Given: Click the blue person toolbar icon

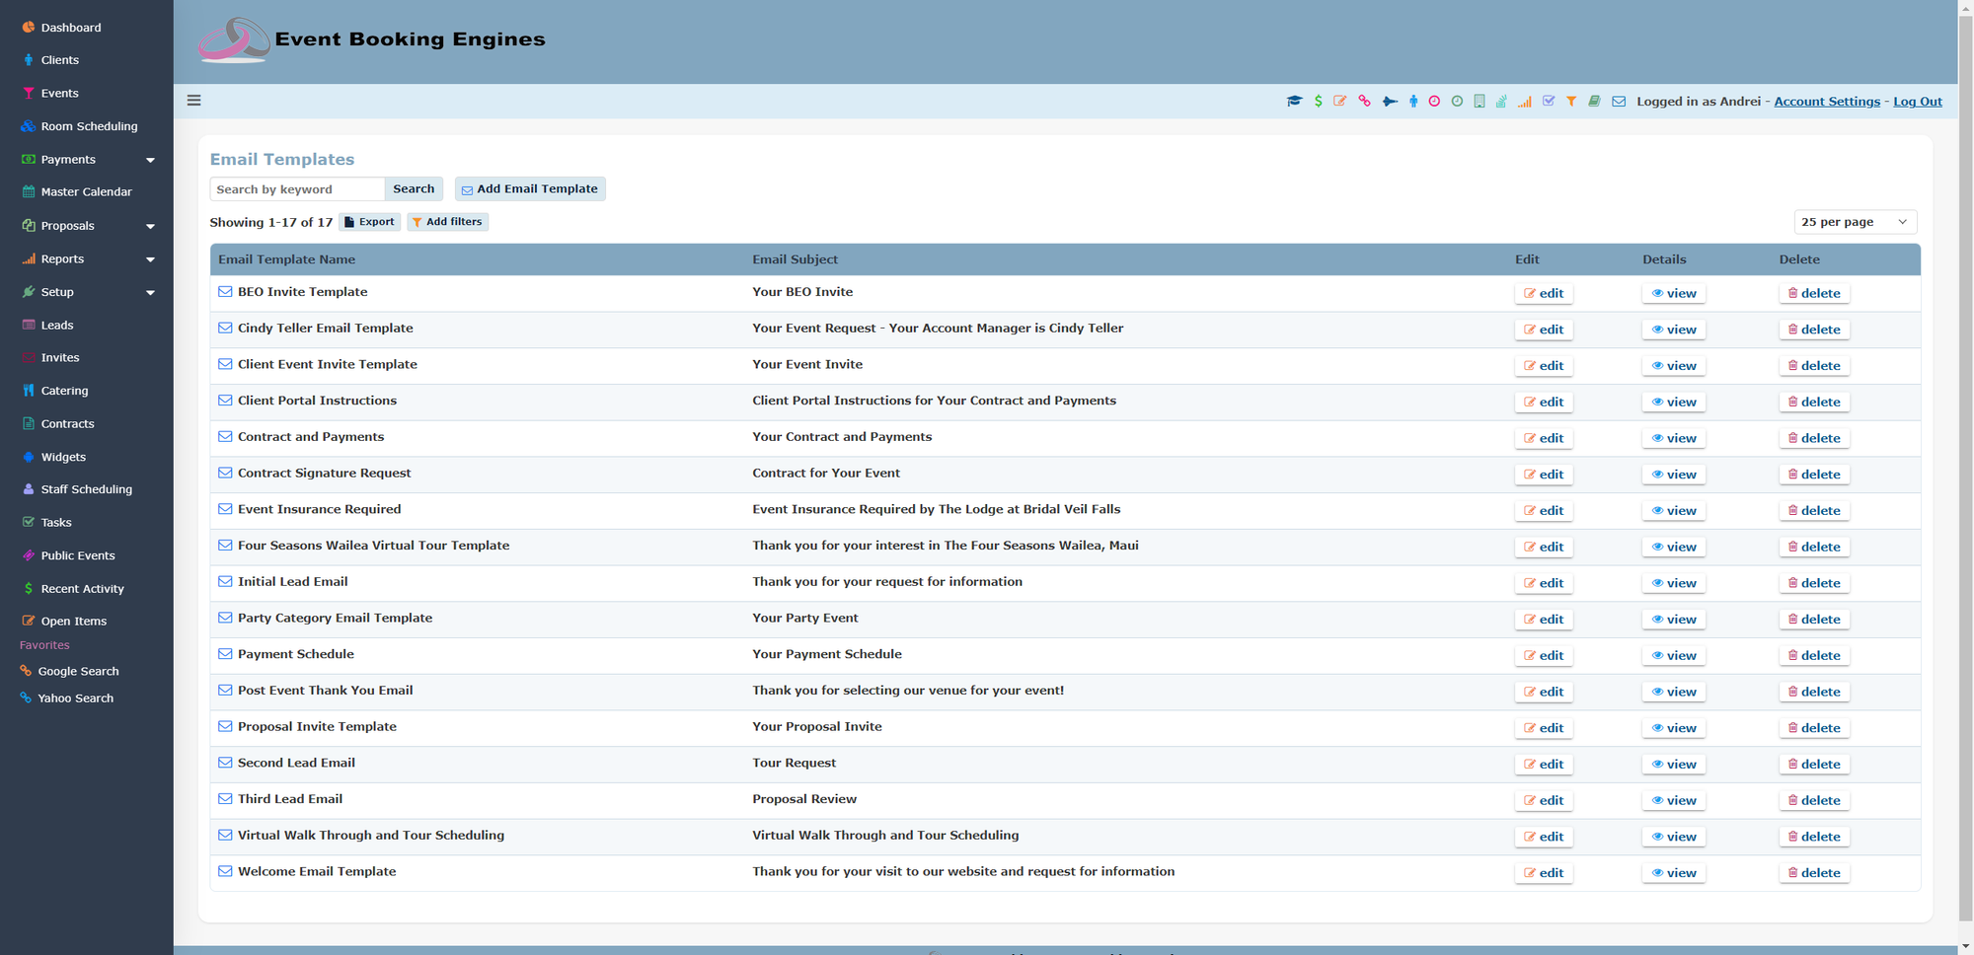Looking at the screenshot, I should (x=1413, y=101).
